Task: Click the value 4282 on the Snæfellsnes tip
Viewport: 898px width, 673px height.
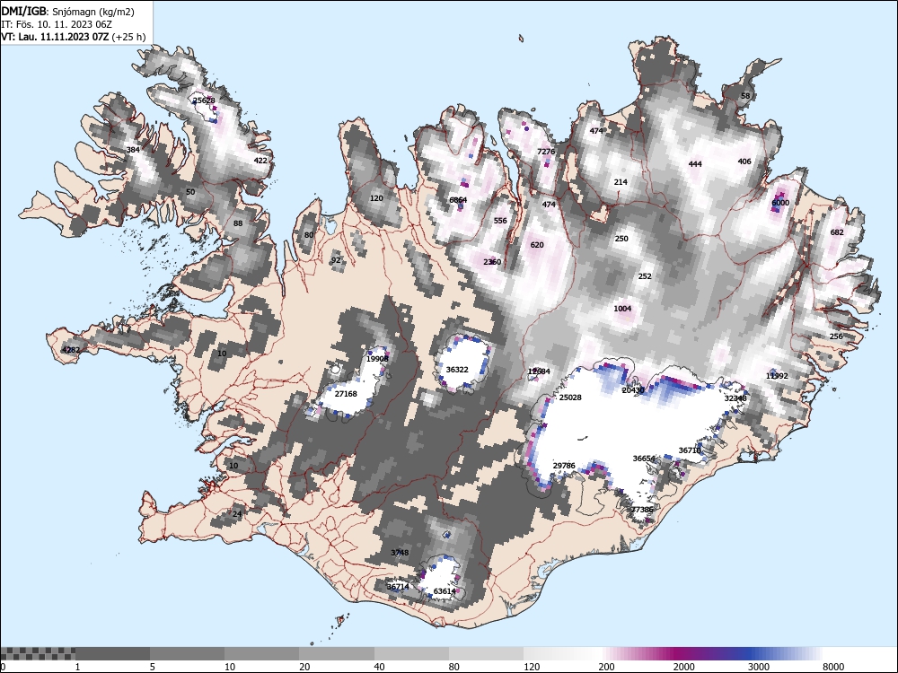Action: (71, 350)
